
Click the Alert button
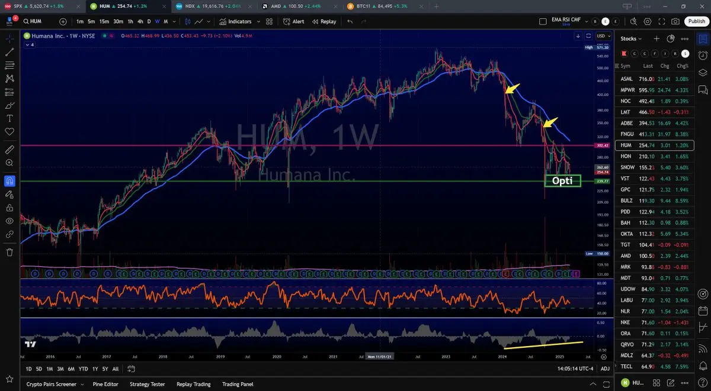(x=294, y=21)
